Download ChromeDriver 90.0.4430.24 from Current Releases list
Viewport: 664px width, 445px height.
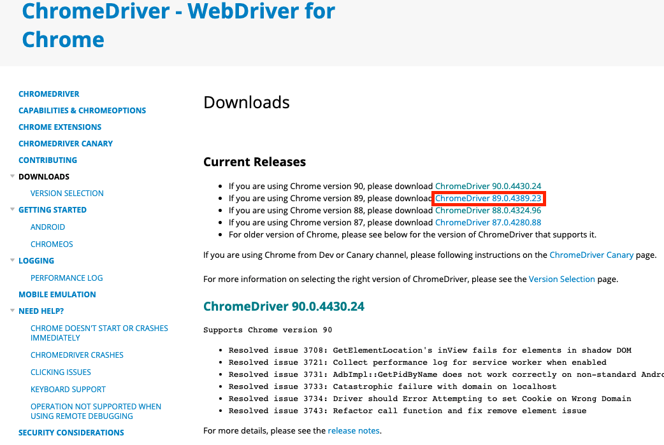[x=488, y=186]
